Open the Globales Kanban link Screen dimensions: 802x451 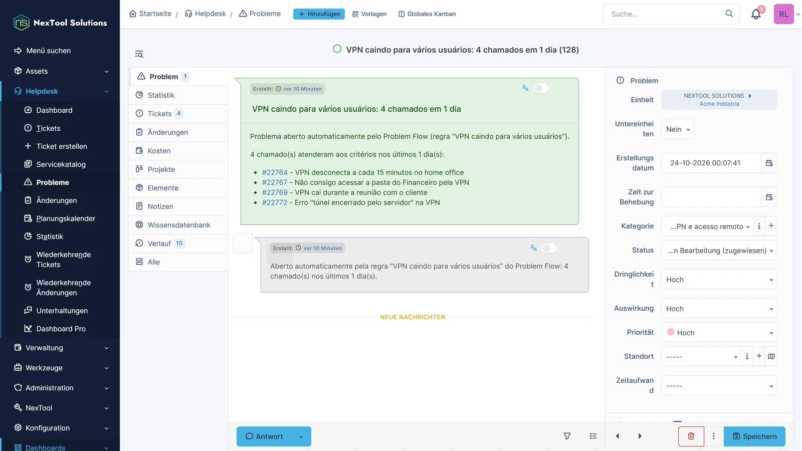pyautogui.click(x=427, y=14)
